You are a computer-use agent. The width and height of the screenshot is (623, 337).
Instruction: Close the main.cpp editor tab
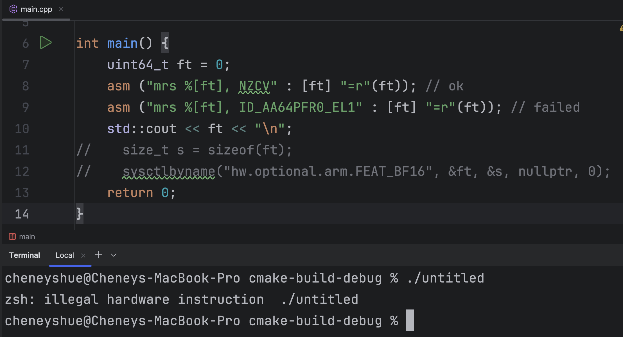point(61,9)
